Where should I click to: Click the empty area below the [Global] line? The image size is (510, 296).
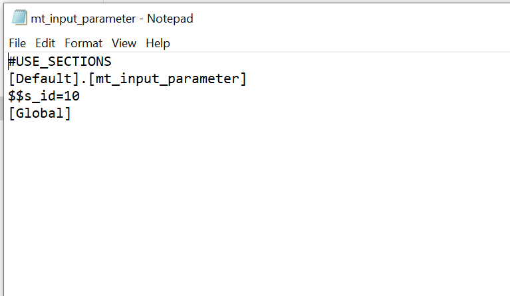pos(257,208)
